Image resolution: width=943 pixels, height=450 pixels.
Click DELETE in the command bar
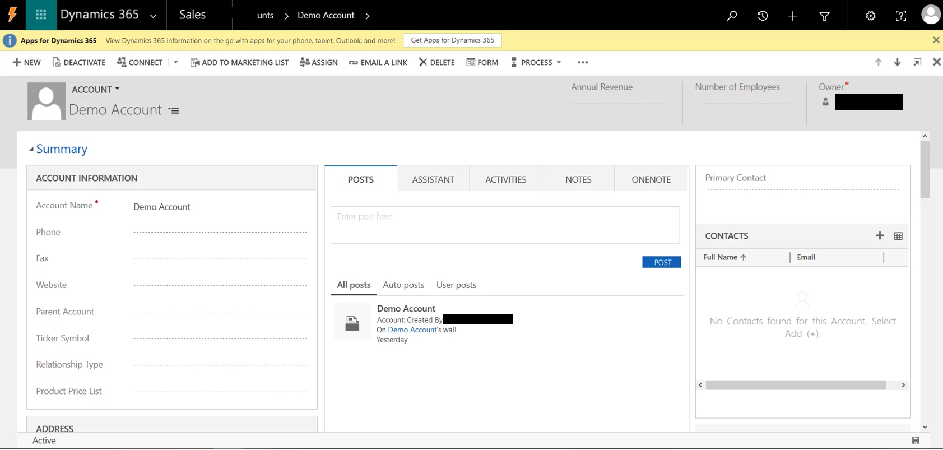click(437, 62)
